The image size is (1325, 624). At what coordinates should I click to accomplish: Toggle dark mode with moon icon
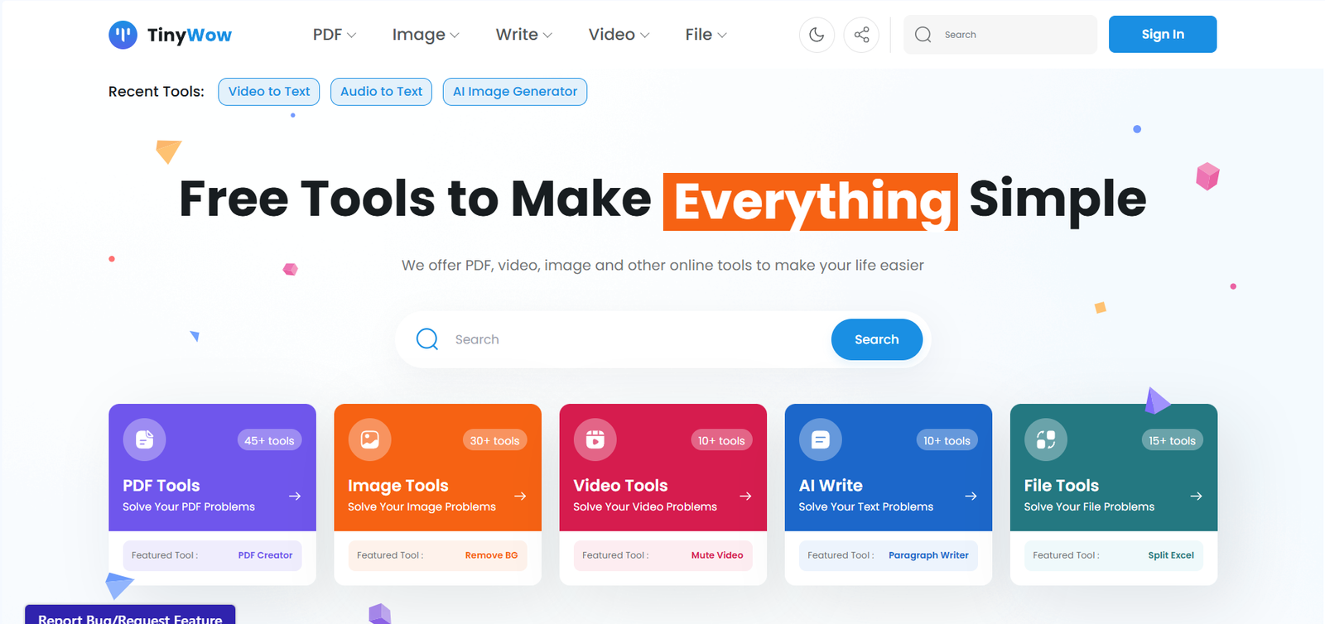click(x=817, y=35)
